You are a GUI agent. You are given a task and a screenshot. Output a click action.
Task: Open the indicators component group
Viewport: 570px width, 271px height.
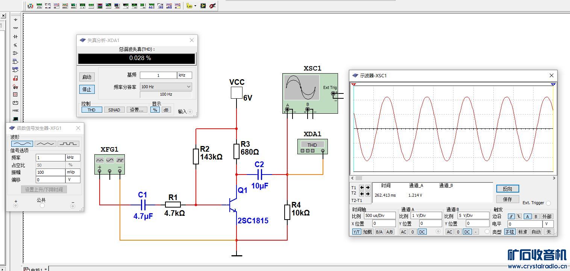pos(15,95)
